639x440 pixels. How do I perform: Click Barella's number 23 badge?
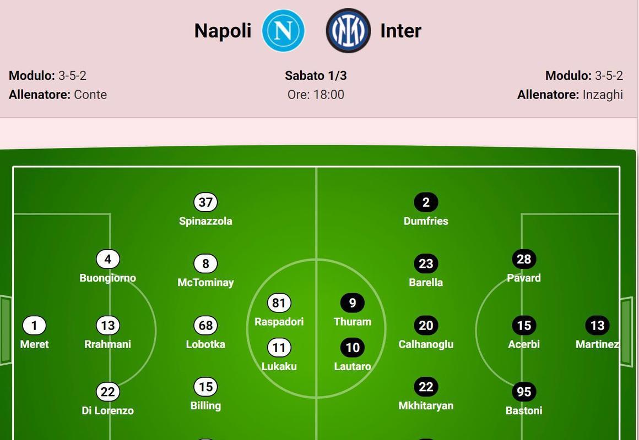(x=426, y=264)
